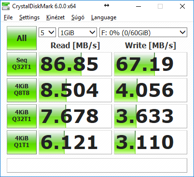Viewport: 194px width, 177px height.
Task: Expand the test count dropdown showing 5
Action: 47,32
